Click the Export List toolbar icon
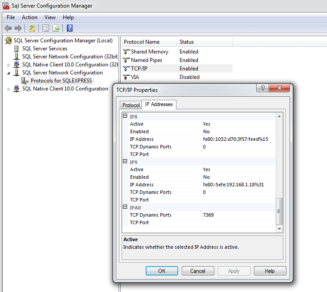Screen dimensions: 327x292 pos(56,28)
